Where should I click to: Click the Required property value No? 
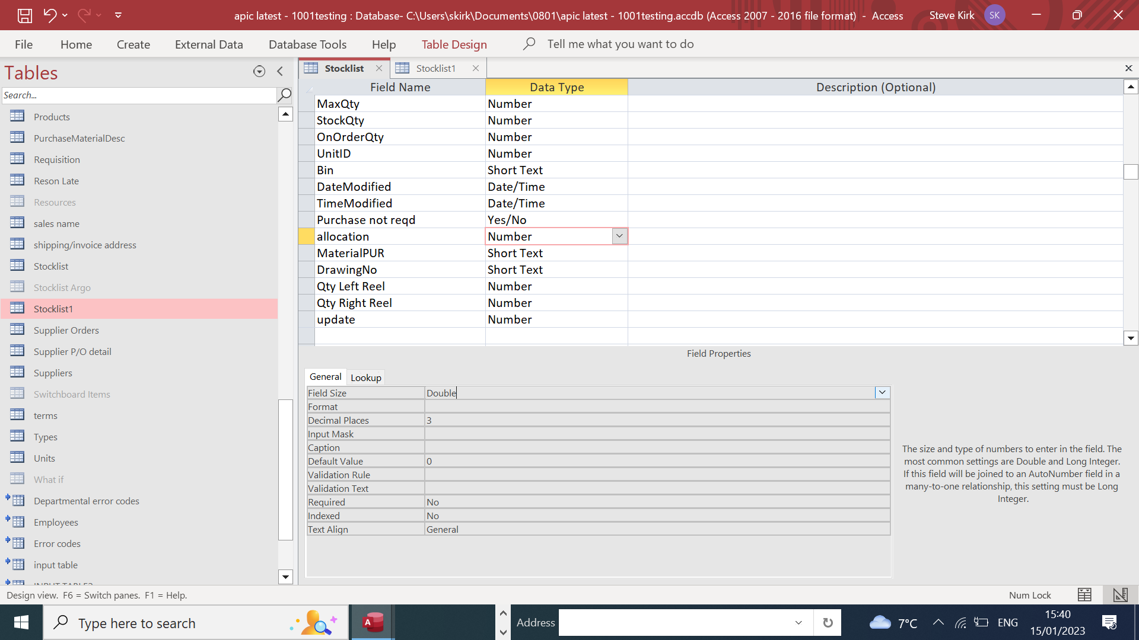pos(657,502)
